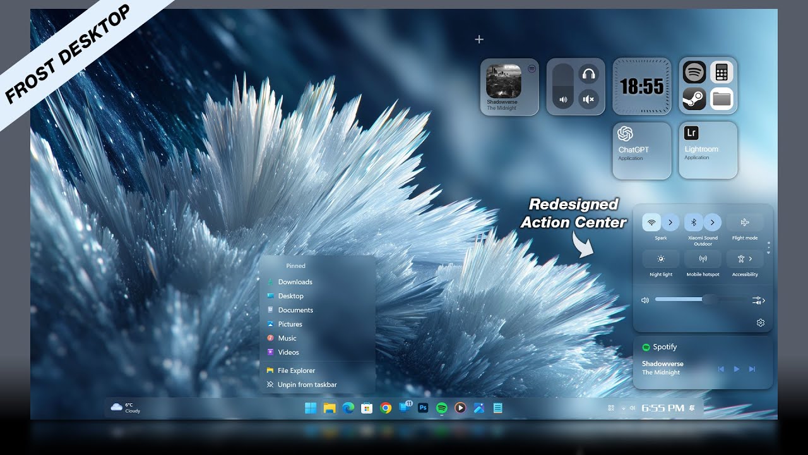The width and height of the screenshot is (808, 455).
Task: Skip to next track in the Spotify panel
Action: coord(752,369)
